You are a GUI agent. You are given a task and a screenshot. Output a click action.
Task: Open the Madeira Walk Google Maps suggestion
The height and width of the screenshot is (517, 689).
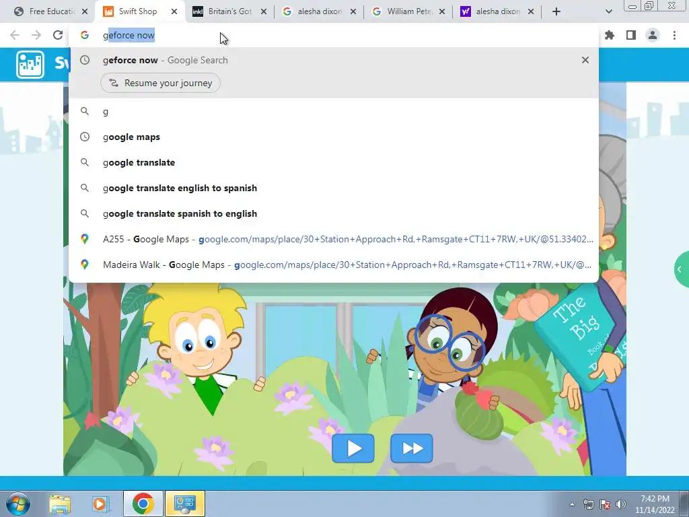[334, 265]
